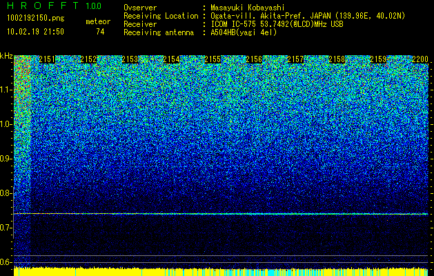Click the 0.9 frequency axis label
The image size is (434, 276).
6,159
